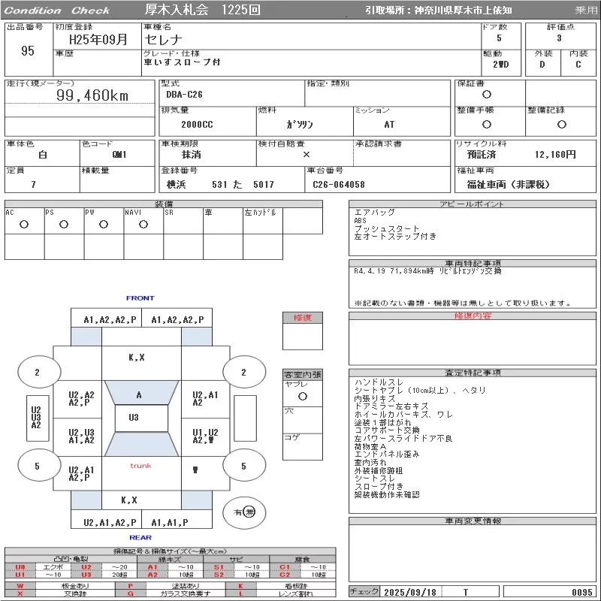
Task: Click the 99,460km mileage field
Action: click(93, 95)
